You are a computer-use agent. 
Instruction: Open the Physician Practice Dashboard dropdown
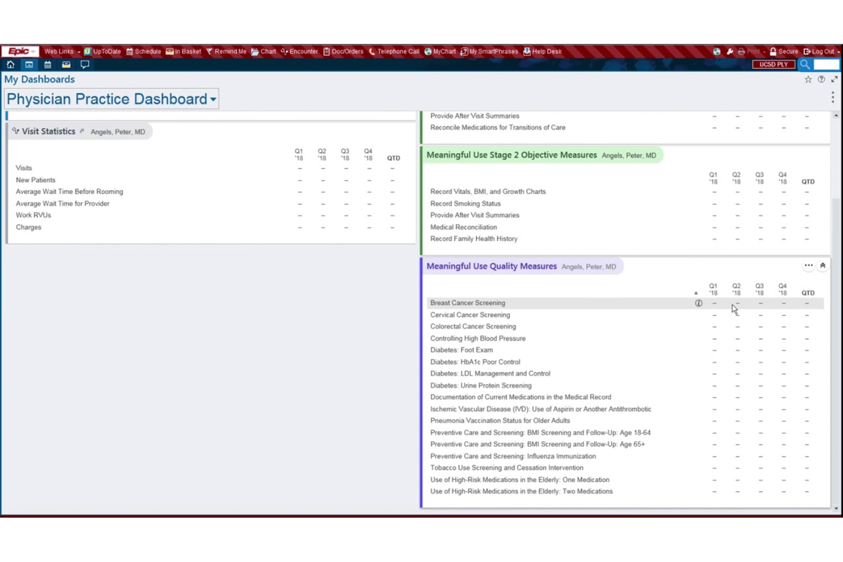[112, 99]
